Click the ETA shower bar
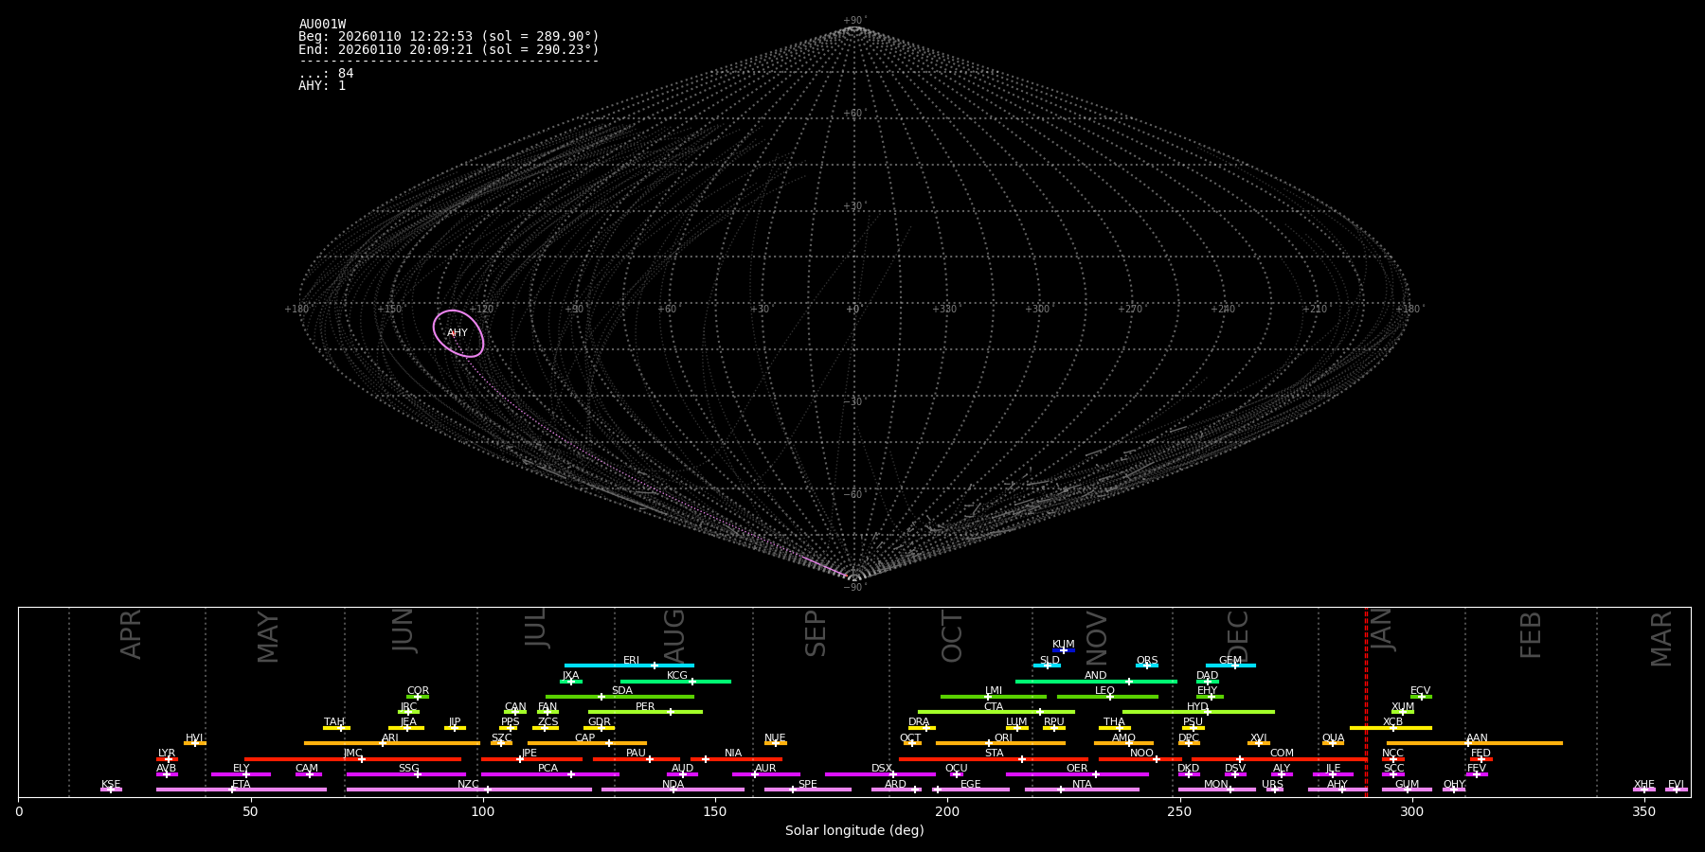 click(241, 790)
